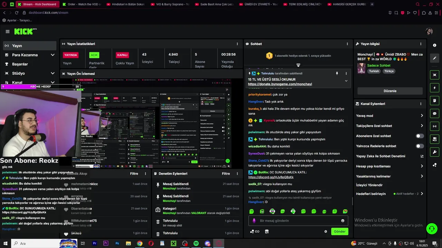Open chat settings gear next to Gönder

tap(326, 231)
